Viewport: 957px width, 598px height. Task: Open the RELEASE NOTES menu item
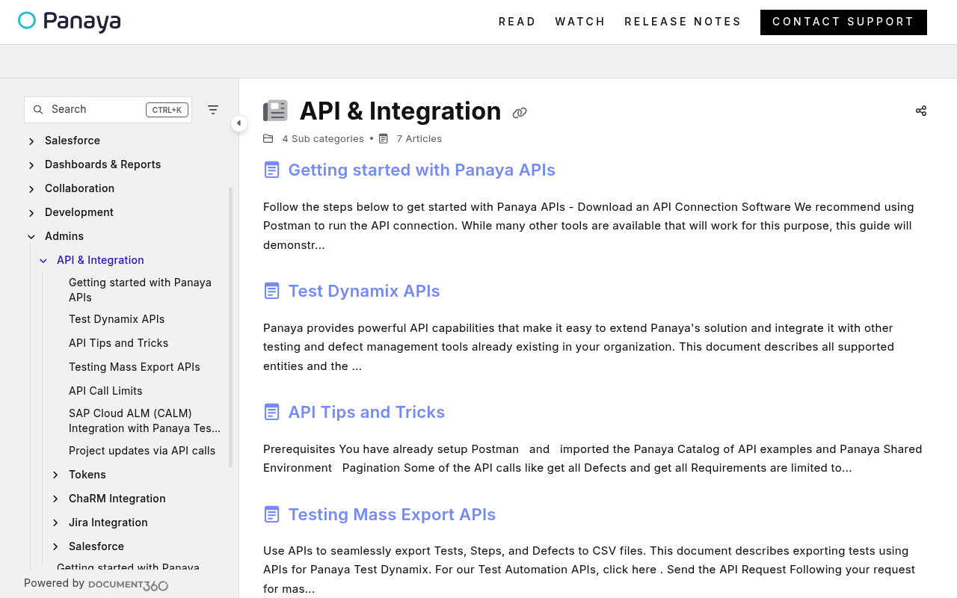[x=683, y=22]
